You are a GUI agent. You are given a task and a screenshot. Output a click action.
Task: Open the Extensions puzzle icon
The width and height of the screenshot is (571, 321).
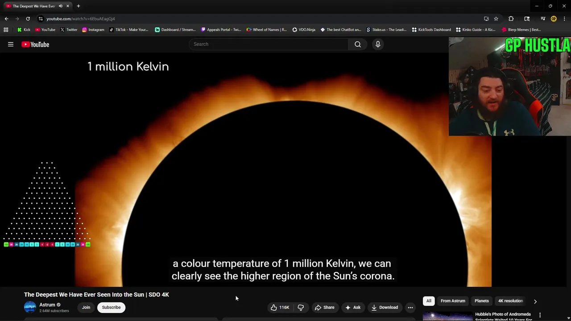pyautogui.click(x=511, y=19)
